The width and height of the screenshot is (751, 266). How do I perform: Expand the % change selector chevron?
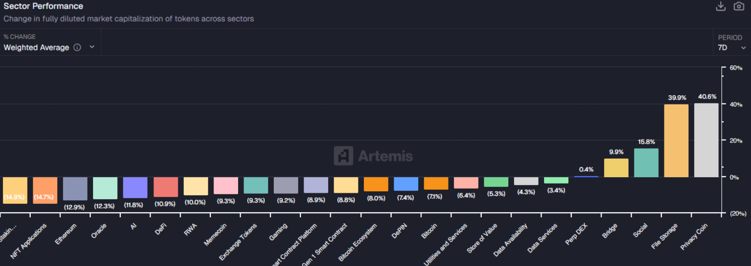coord(92,47)
